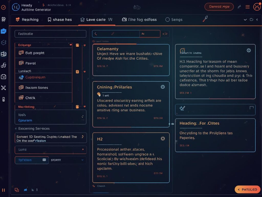Click the music note icon in left sidebar
Image resolution: width=262 pixels, height=197 pixels.
pos(4,65)
